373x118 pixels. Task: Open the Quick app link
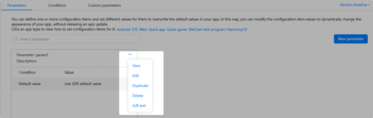[157, 29]
